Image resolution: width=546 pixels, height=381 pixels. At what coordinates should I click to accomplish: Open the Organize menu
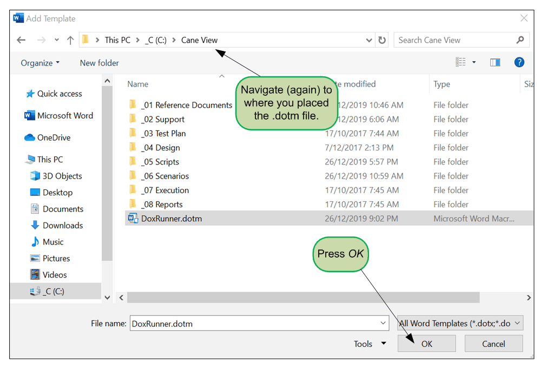click(40, 63)
